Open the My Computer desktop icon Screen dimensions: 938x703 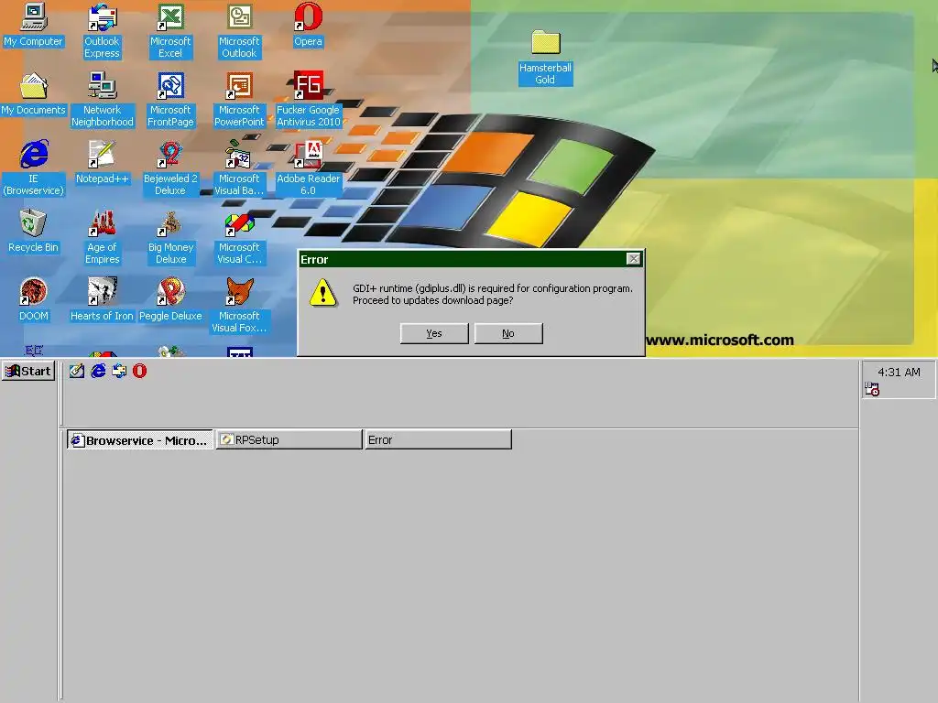tap(34, 25)
